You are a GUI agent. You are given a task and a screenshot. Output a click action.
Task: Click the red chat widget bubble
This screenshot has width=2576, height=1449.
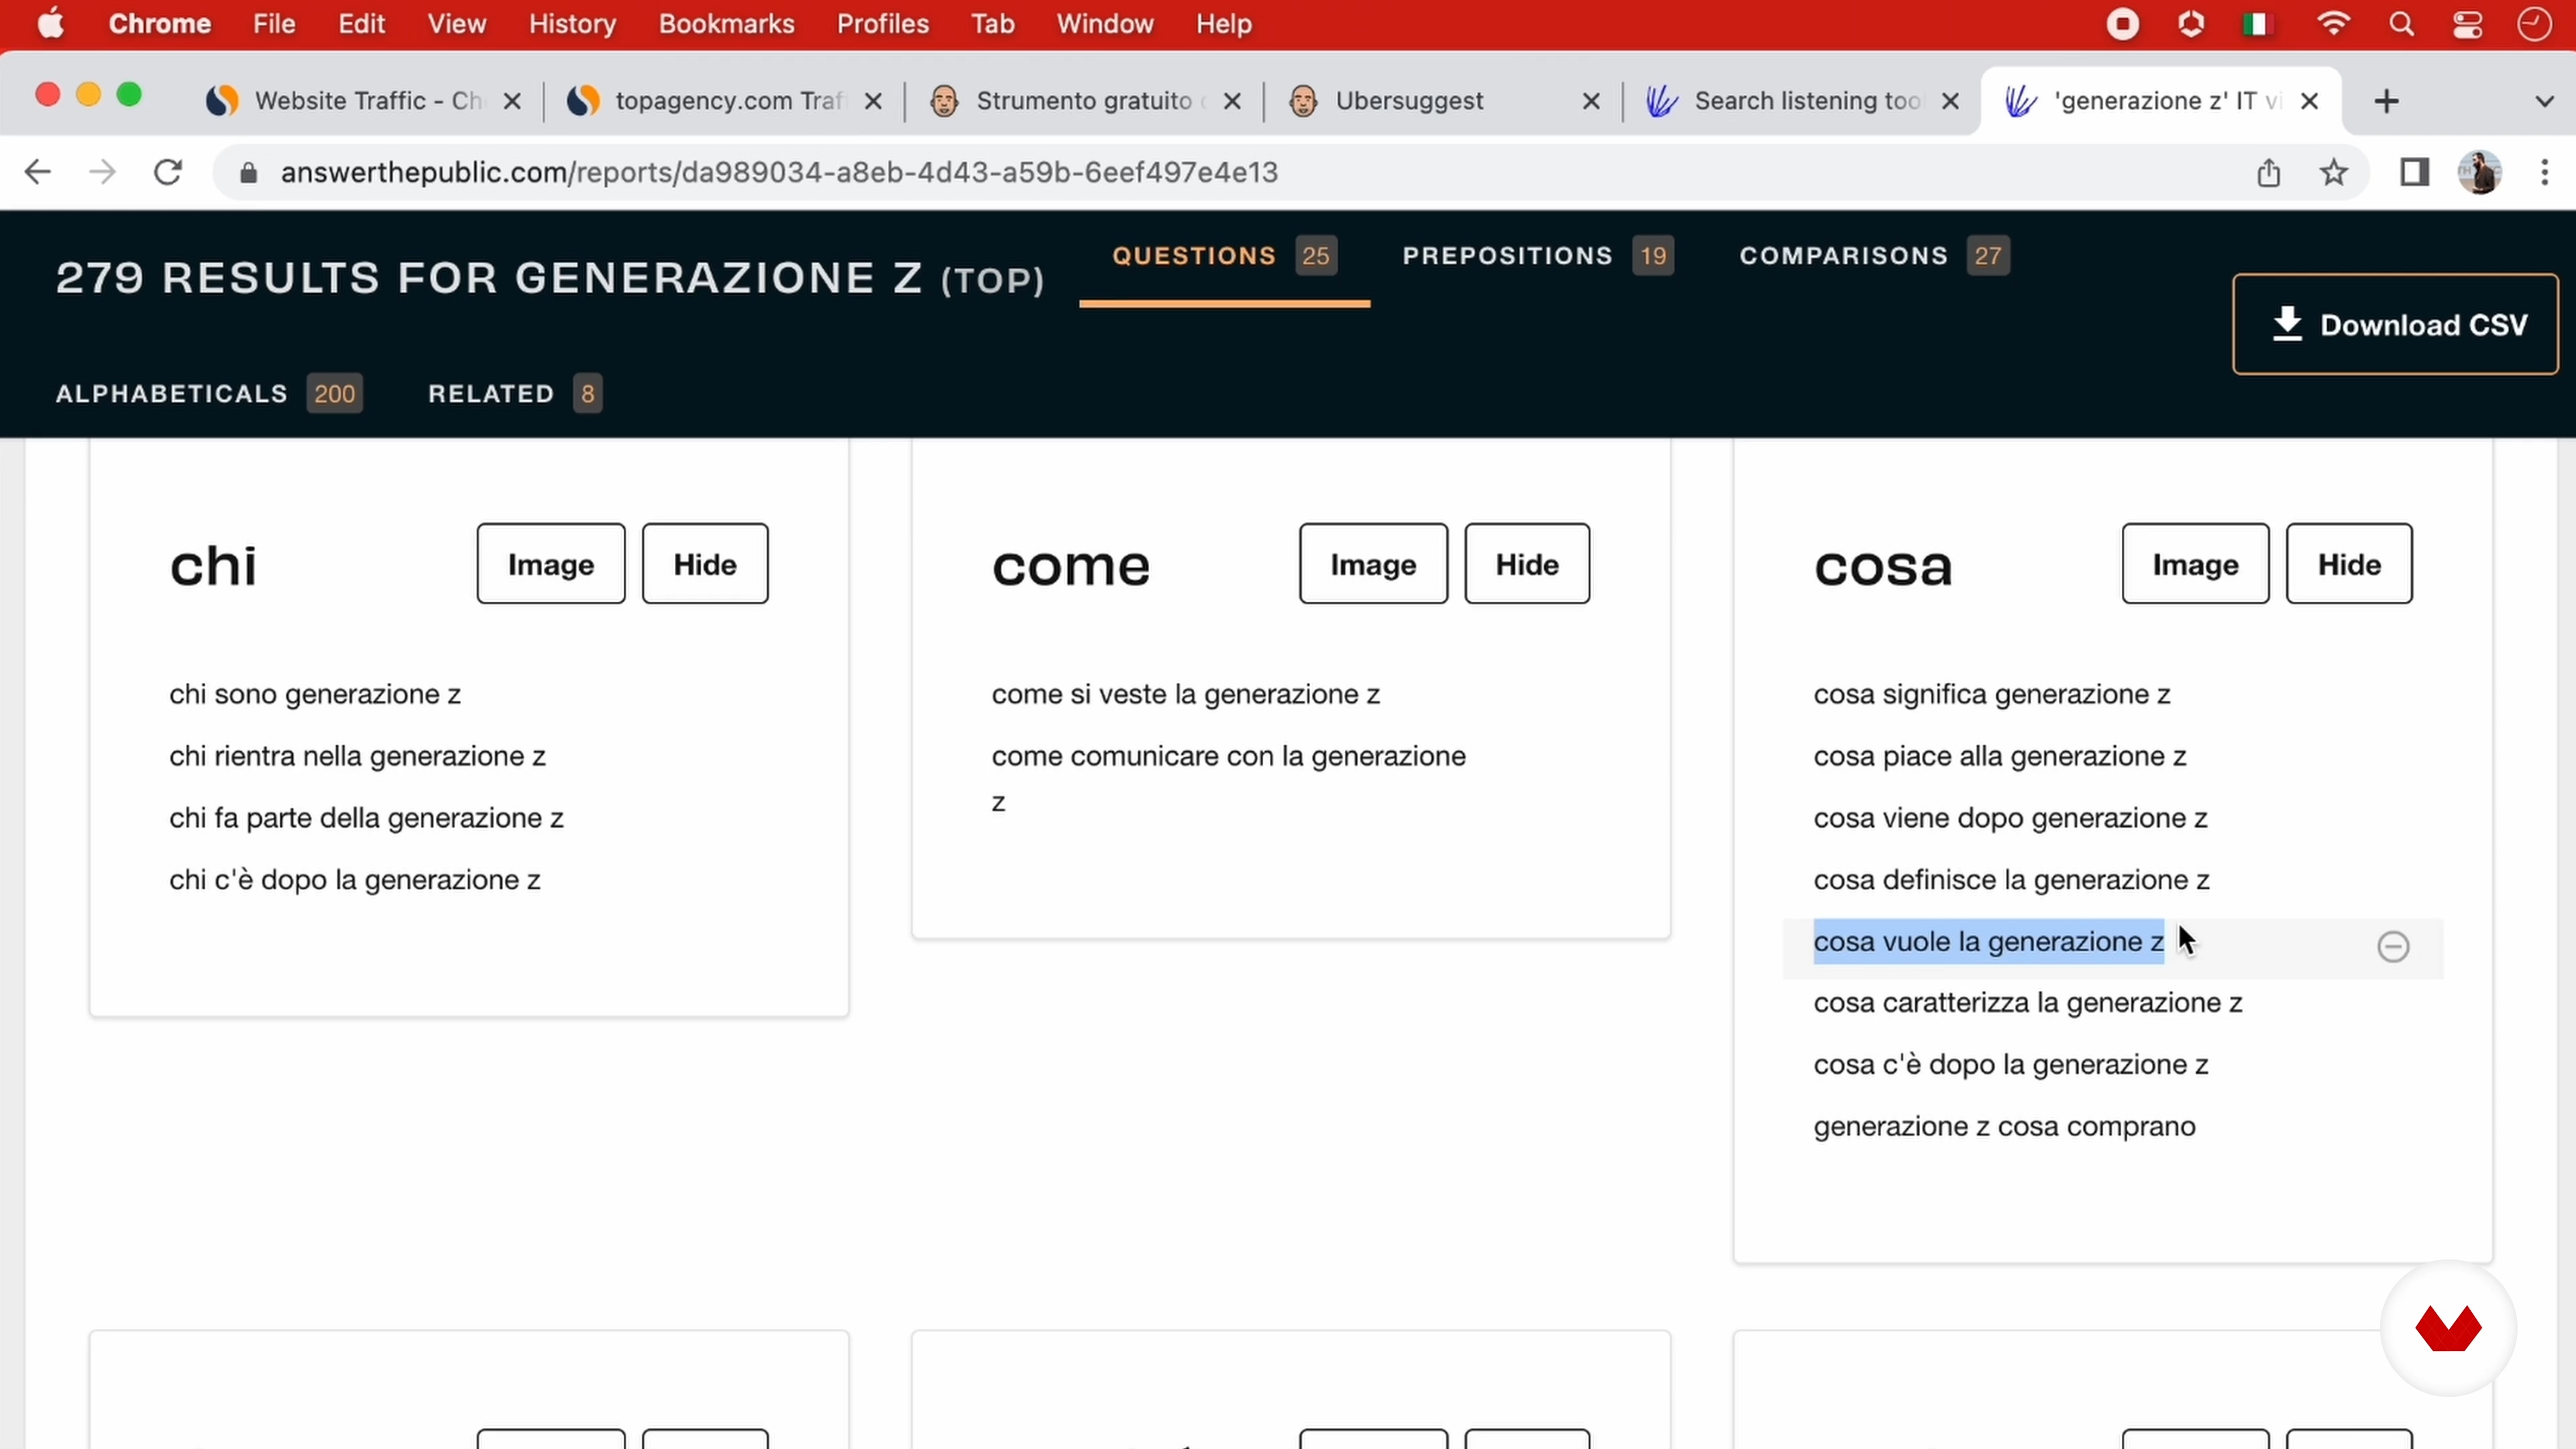(x=2448, y=1328)
